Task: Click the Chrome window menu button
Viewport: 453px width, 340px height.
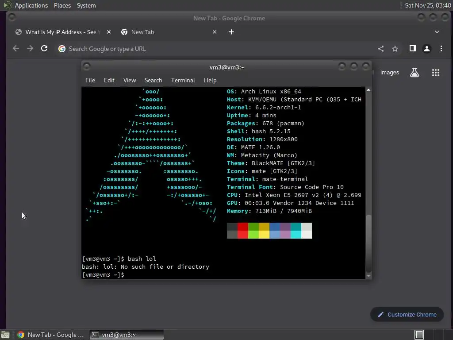Action: 12,17
